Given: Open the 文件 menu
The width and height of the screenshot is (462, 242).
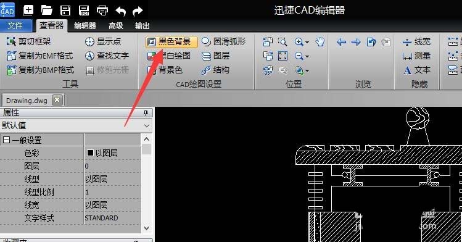Looking at the screenshot, I should 15,26.
